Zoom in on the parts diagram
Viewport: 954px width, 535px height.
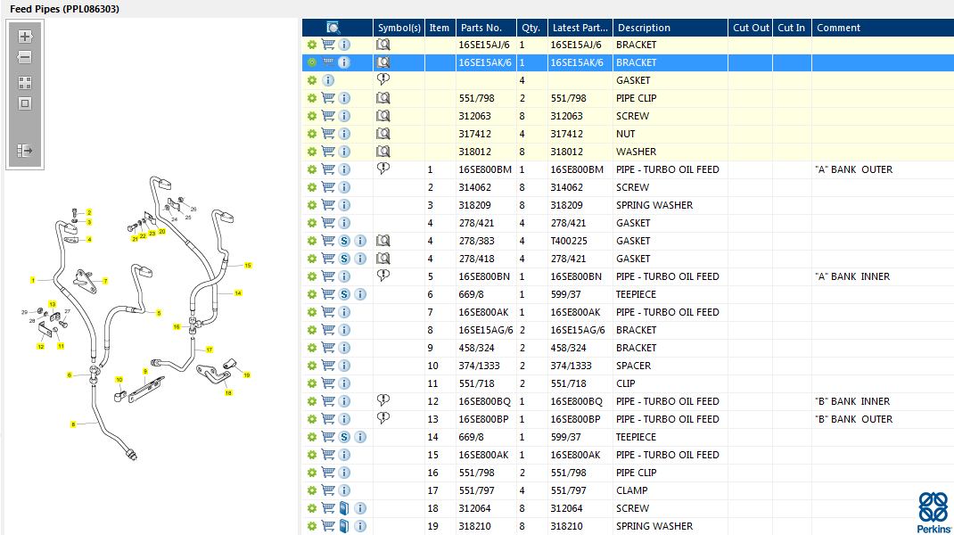(24, 37)
